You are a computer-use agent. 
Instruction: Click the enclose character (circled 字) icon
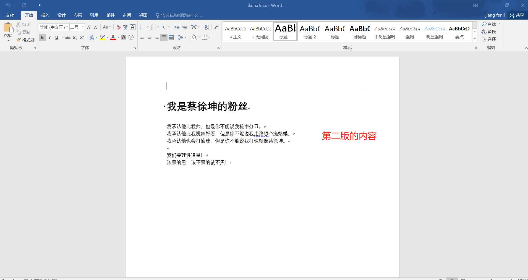[131, 37]
